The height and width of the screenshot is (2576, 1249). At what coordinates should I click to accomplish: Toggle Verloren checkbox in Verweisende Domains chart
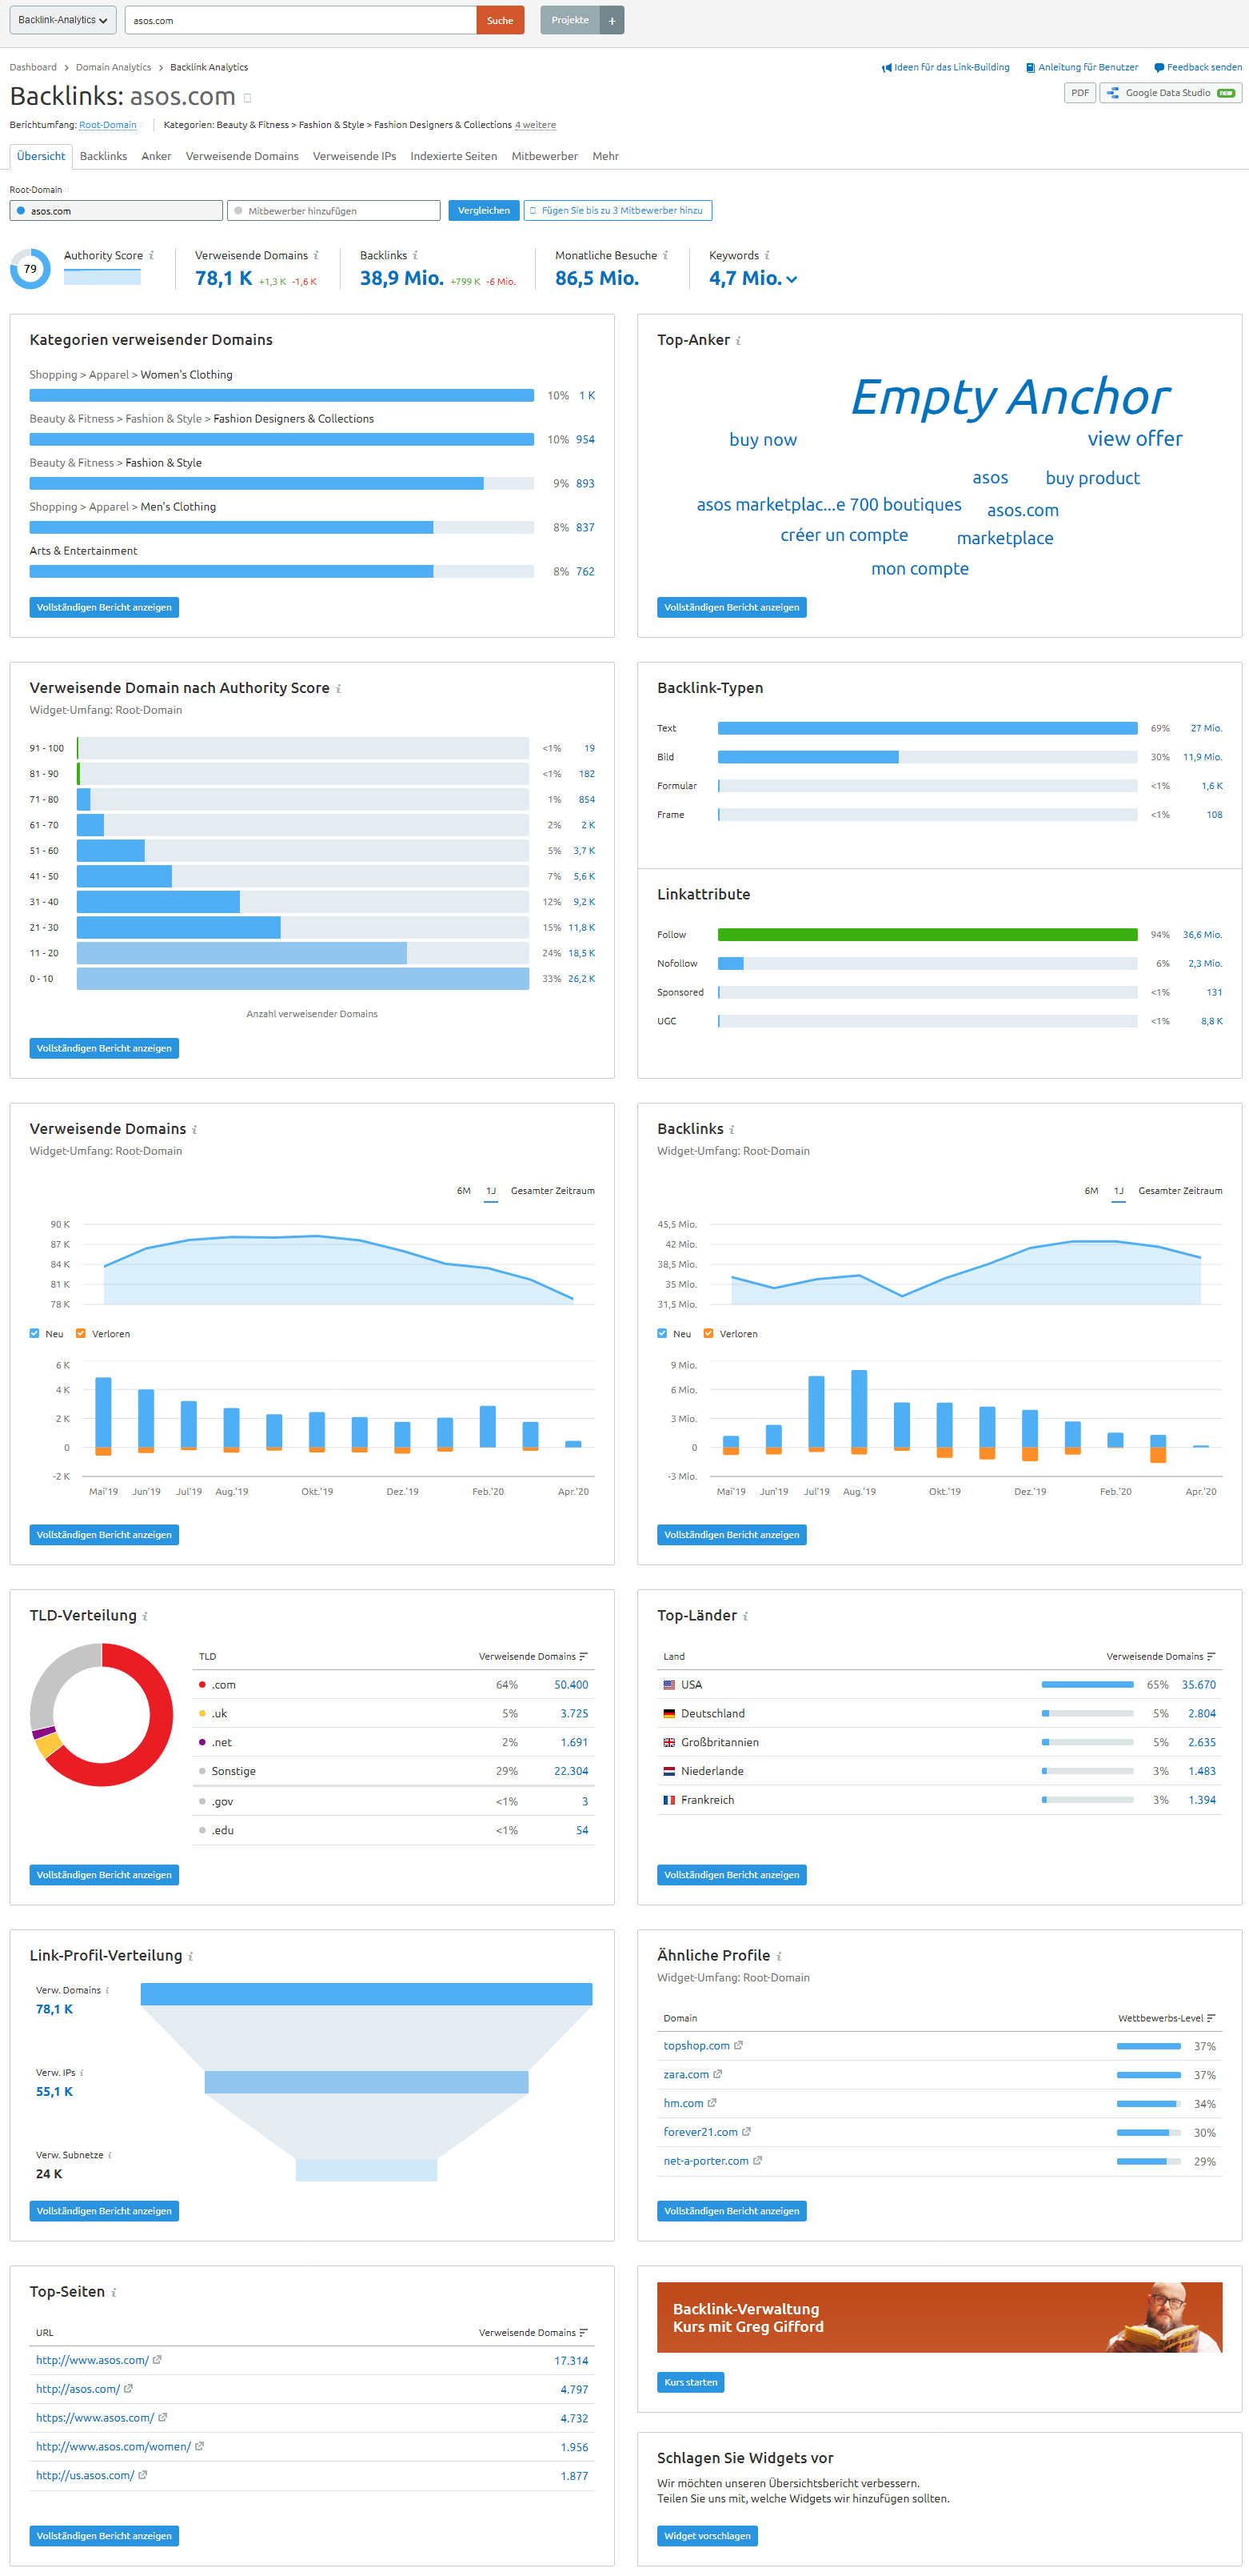(81, 1334)
